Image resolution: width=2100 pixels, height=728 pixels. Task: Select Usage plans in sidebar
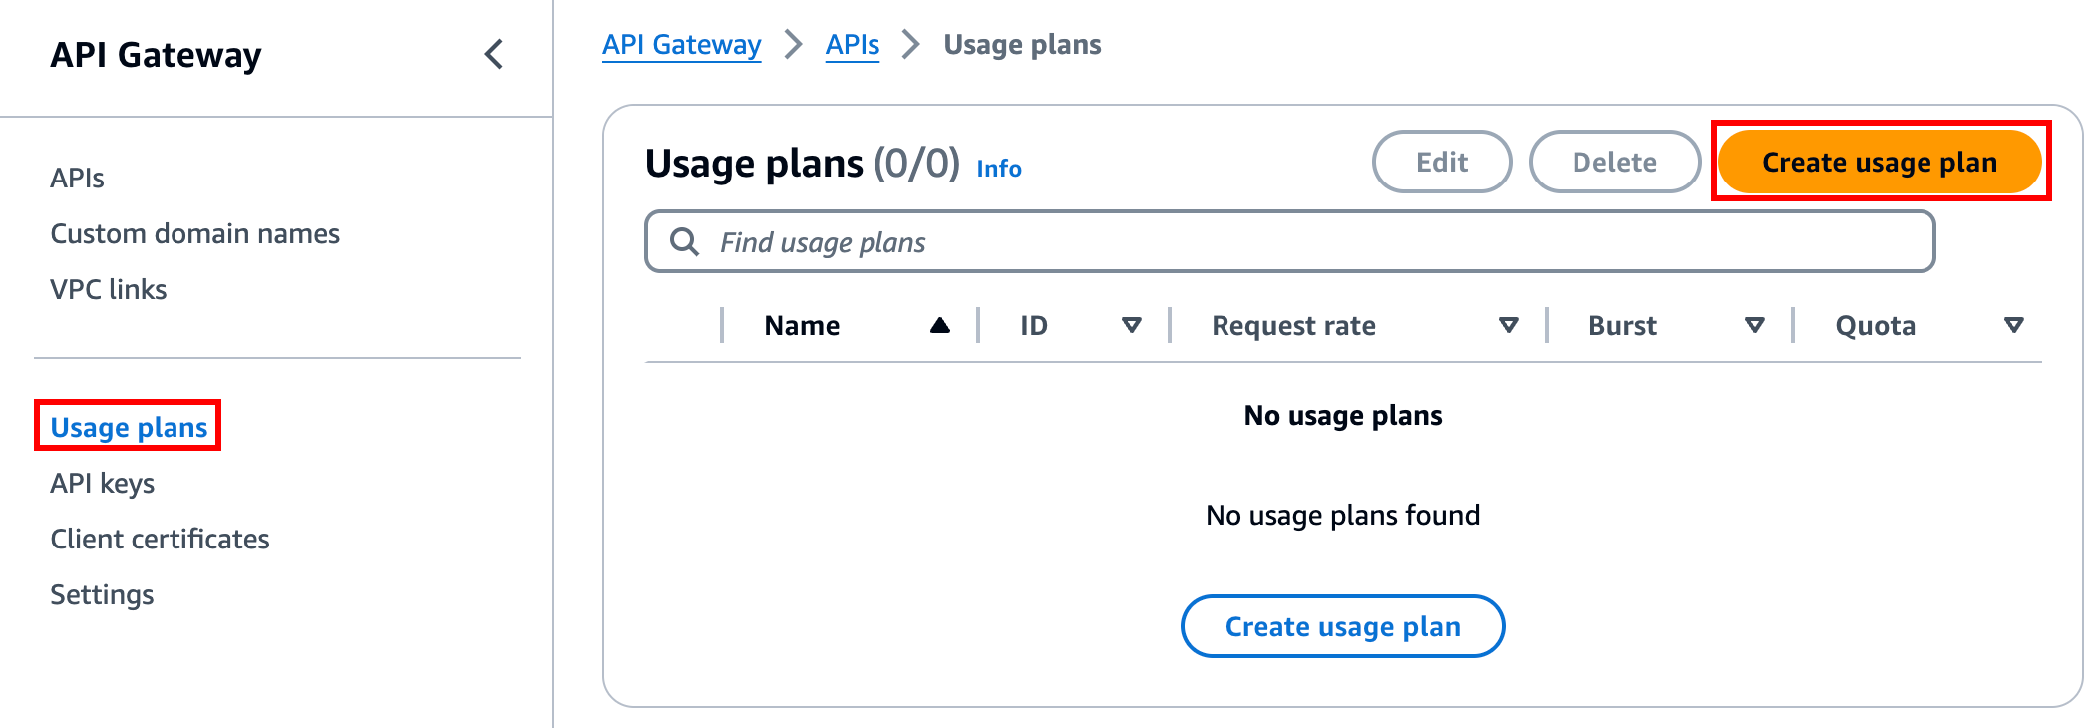pyautogui.click(x=129, y=427)
